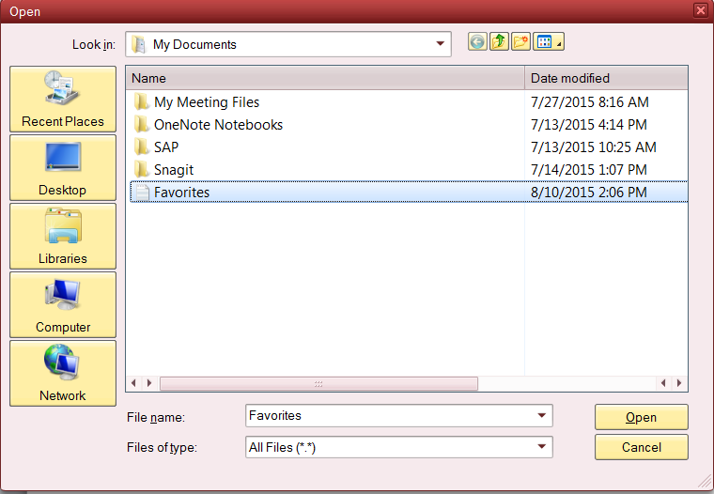Expand the Look in dropdown
Viewport: 714px width, 494px height.
[440, 44]
